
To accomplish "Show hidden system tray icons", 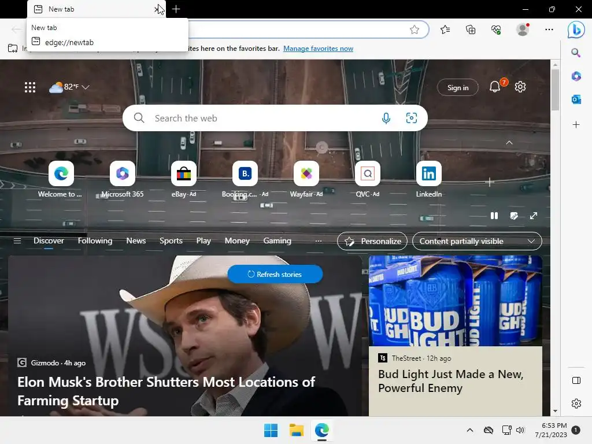I will (469, 430).
